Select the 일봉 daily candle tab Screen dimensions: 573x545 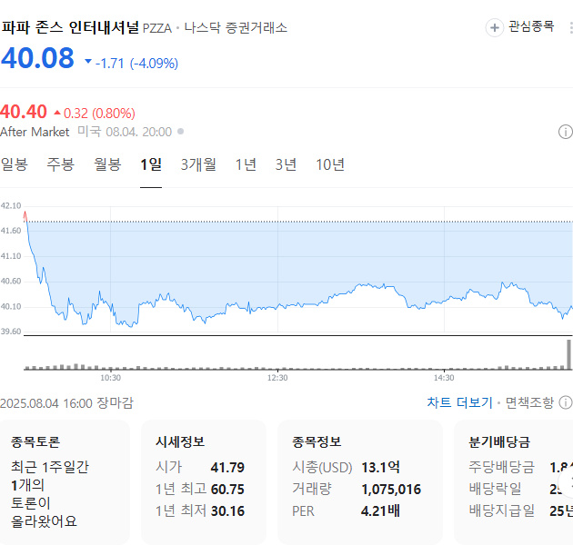pyautogui.click(x=15, y=164)
